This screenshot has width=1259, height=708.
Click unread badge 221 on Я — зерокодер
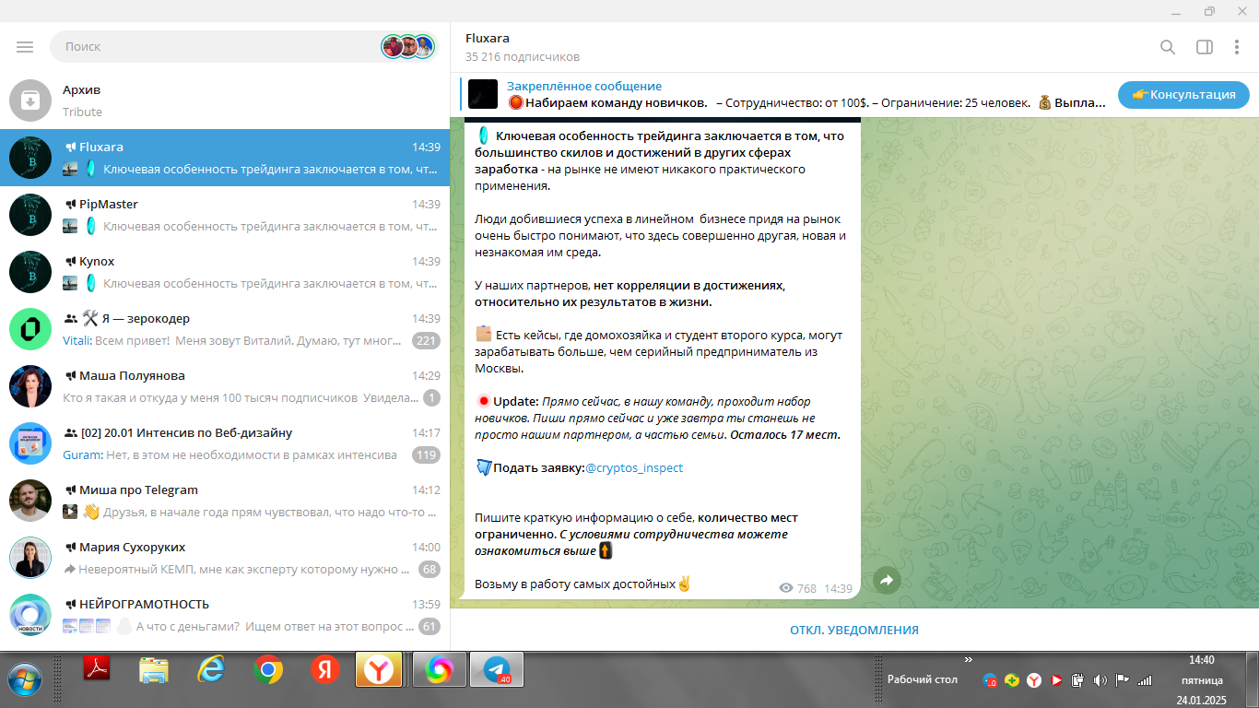(x=426, y=341)
